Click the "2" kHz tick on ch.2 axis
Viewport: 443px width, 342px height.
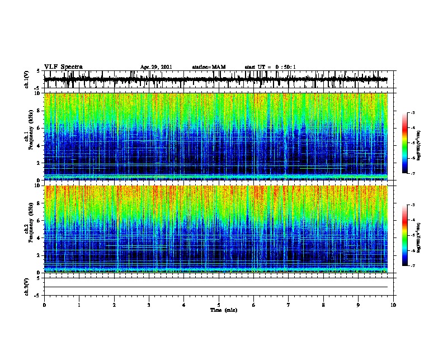tap(39, 255)
